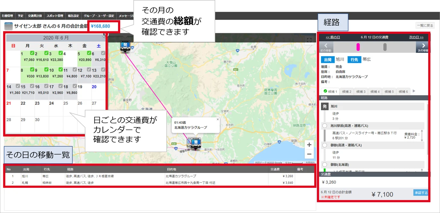Image resolution: width=440 pixels, height=213 pixels.
Task: Click station circle for 御影(北海道)
Action: tap(325, 164)
